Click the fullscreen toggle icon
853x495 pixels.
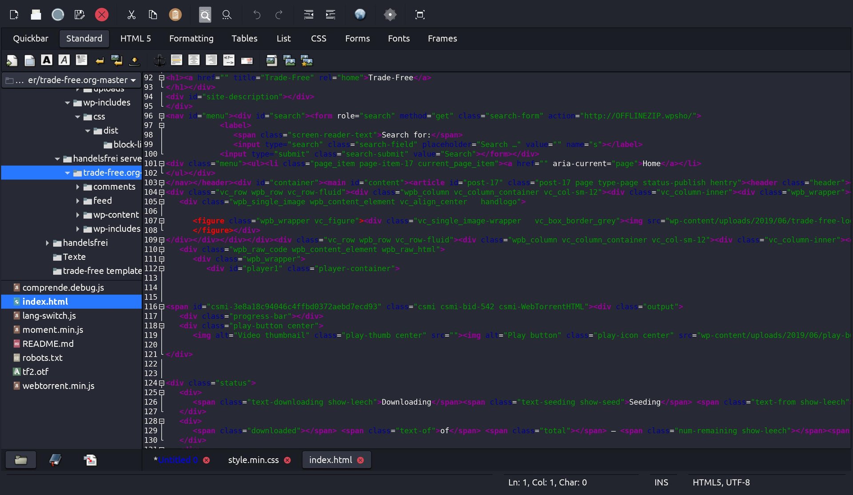click(419, 15)
